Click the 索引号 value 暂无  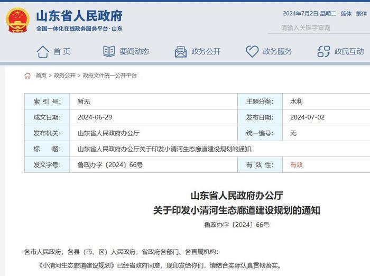84,102
